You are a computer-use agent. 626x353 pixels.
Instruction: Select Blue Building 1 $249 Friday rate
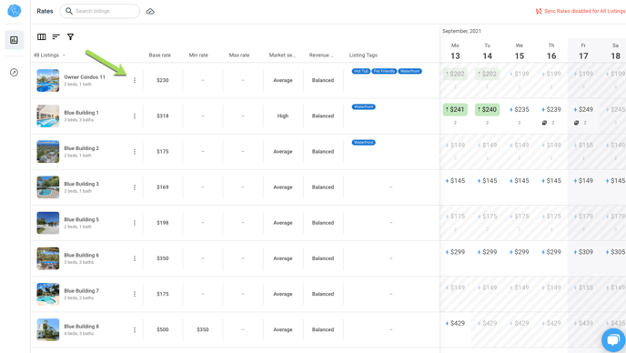click(583, 109)
